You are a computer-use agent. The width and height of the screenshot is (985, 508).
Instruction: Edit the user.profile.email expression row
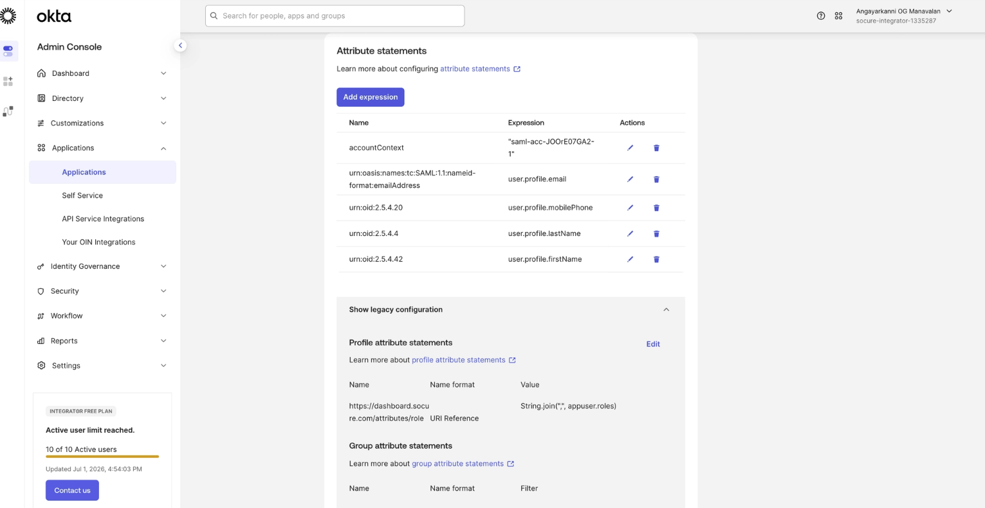click(630, 179)
